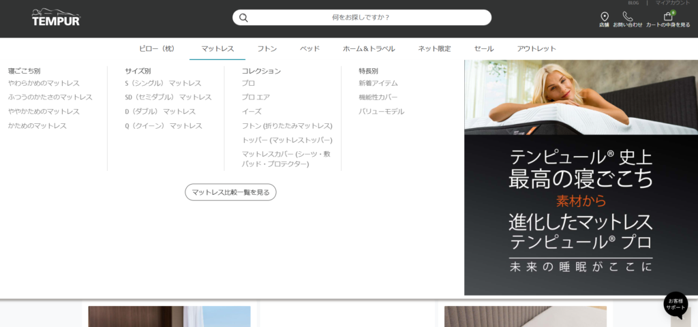Expand the ホーム&トラベル menu

coord(369,48)
